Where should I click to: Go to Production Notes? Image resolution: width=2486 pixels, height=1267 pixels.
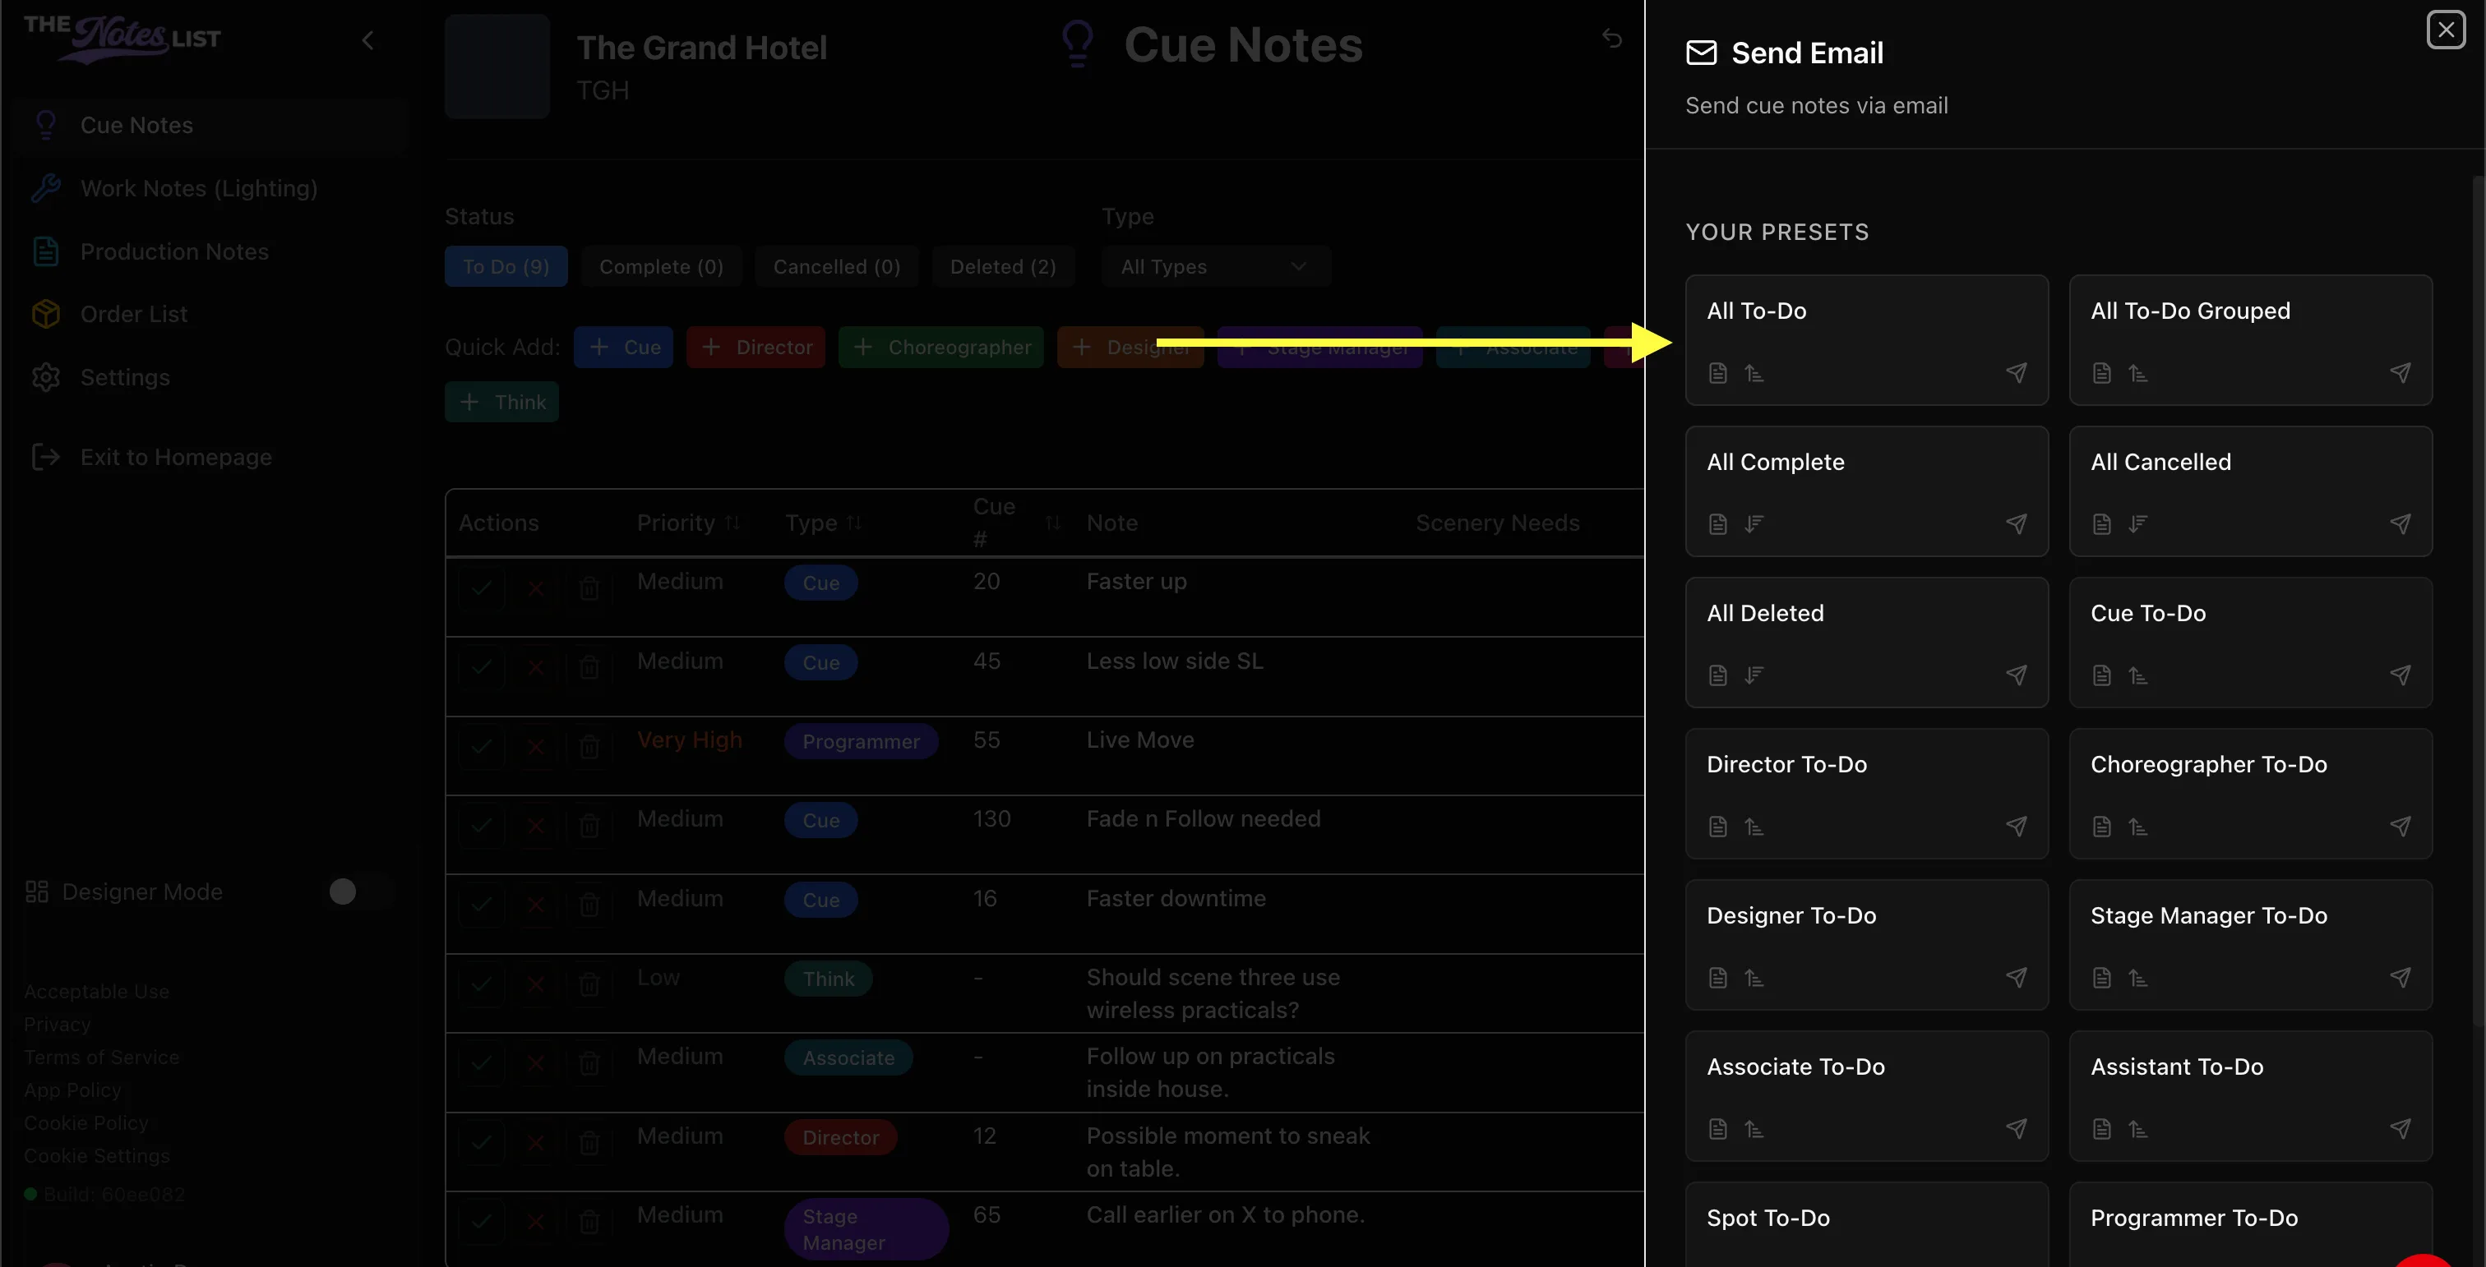pyautogui.click(x=210, y=251)
